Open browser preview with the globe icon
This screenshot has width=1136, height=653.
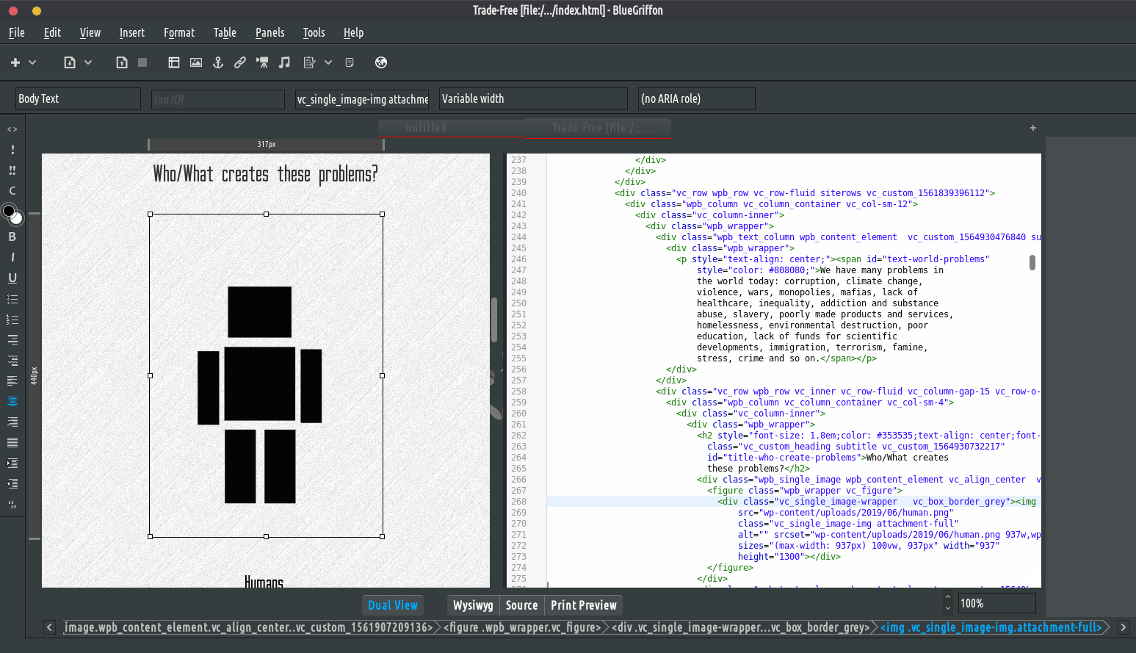click(381, 62)
